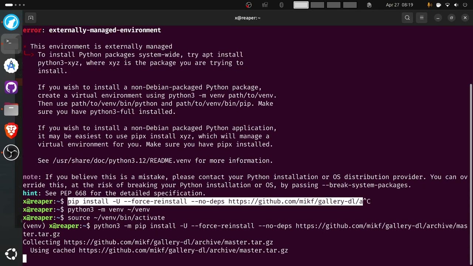Click 'Then use path/to/venv/bin/python' line
Viewport: 473px width, 266px height.
tap(155, 103)
